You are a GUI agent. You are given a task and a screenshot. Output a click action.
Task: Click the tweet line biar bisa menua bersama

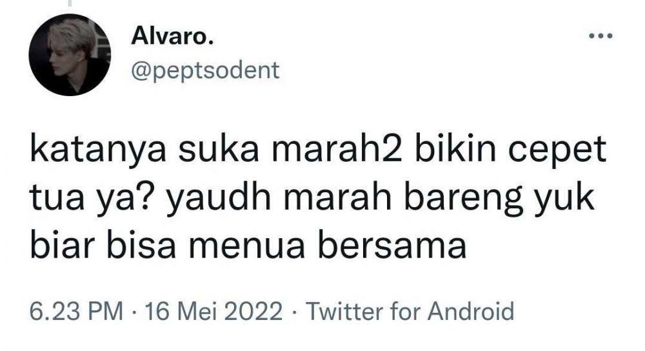tap(248, 246)
